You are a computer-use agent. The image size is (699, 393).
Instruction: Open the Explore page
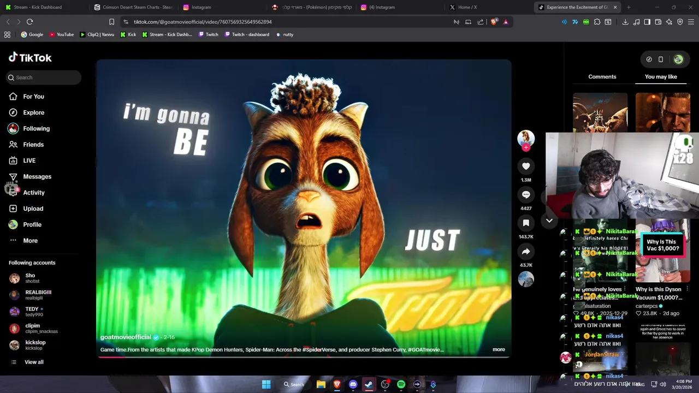[x=33, y=112]
